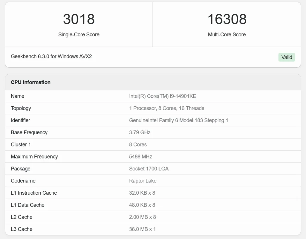Screen dimensions: 306x239
Task: Click the GenuineIntel Identifier value
Action: 178,120
